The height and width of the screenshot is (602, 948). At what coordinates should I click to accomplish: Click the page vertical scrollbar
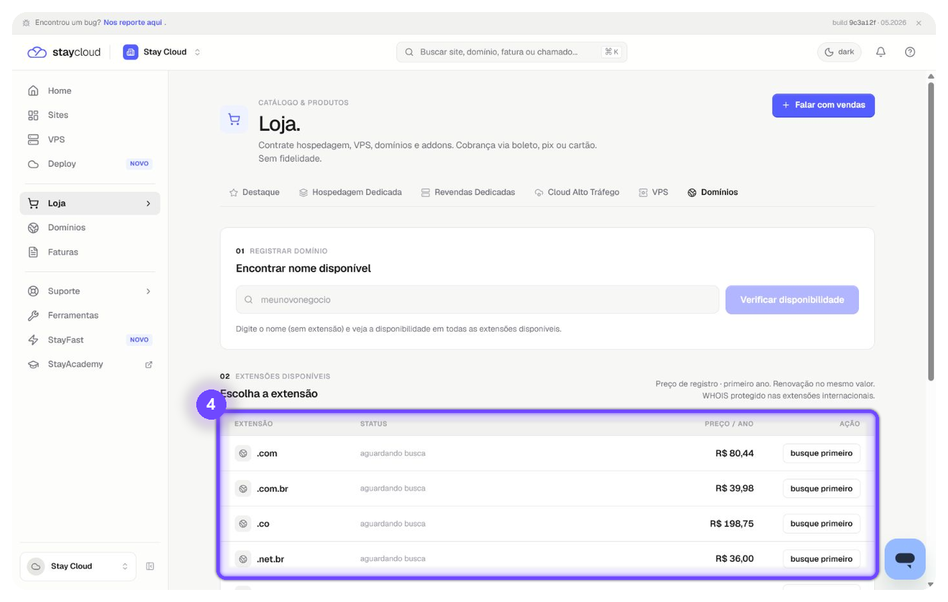(931, 231)
